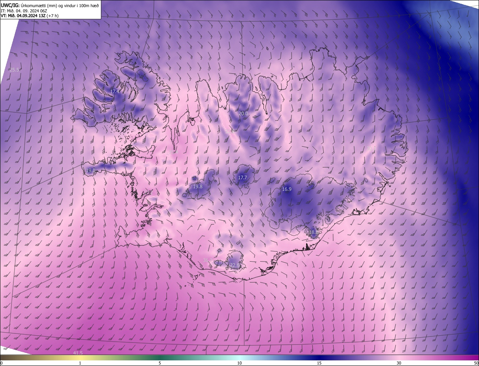479x366 pixels.
Task: Click the colour scale tick labelled 30
Action: pyautogui.click(x=399, y=363)
